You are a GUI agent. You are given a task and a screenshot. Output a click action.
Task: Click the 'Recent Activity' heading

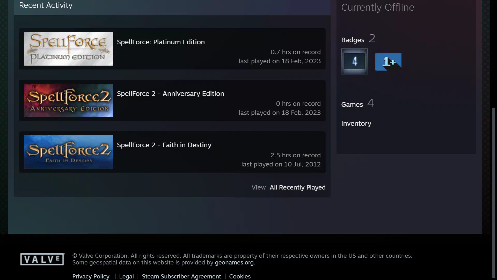tap(46, 5)
